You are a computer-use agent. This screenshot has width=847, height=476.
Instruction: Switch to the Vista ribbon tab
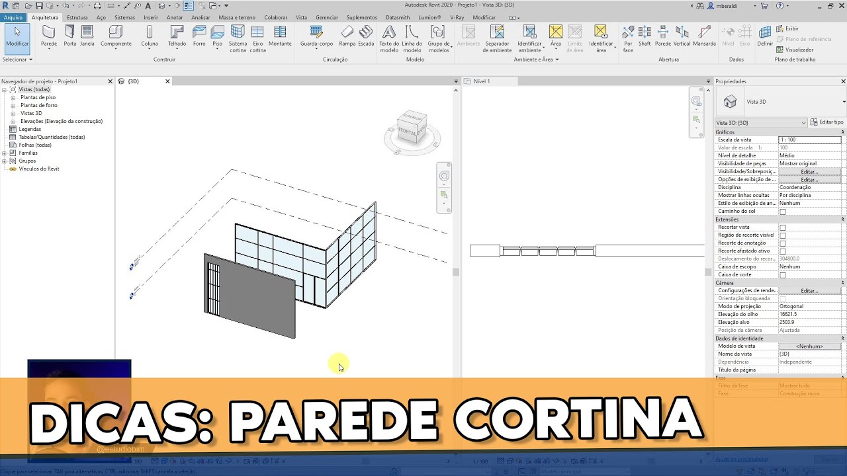pyautogui.click(x=301, y=17)
